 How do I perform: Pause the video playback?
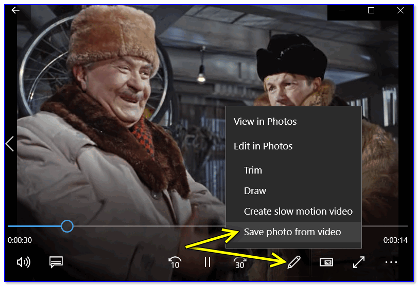[207, 262]
